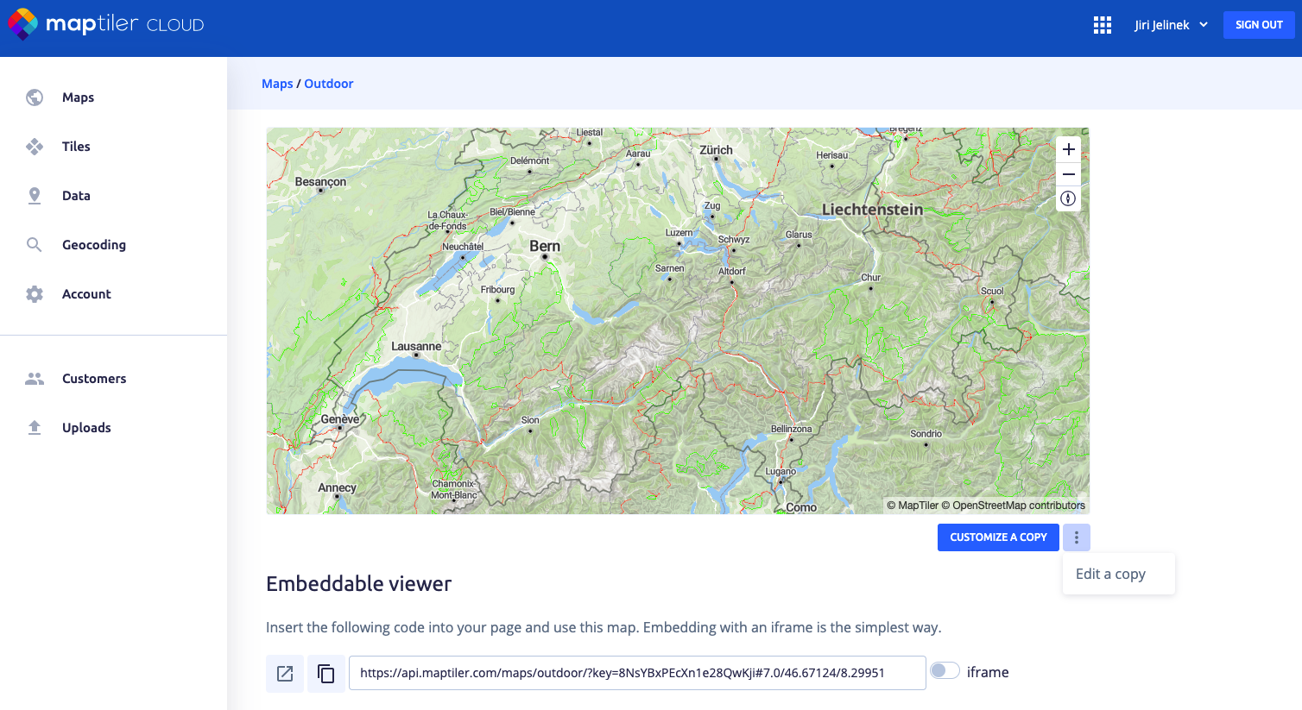Navigate to Maps breadcrumb link

(277, 84)
